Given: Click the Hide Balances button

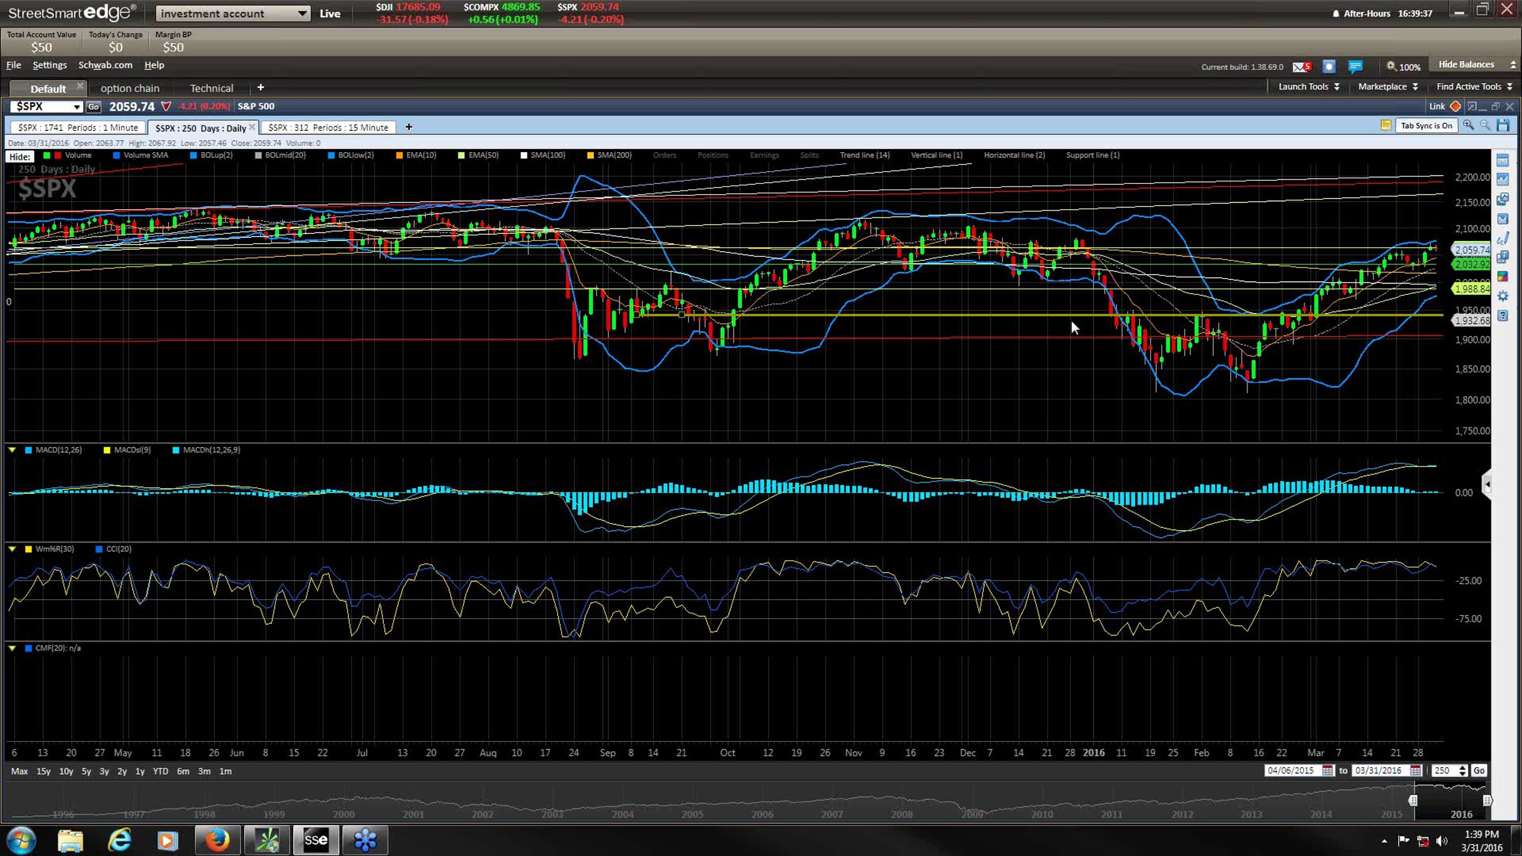Looking at the screenshot, I should (1466, 65).
